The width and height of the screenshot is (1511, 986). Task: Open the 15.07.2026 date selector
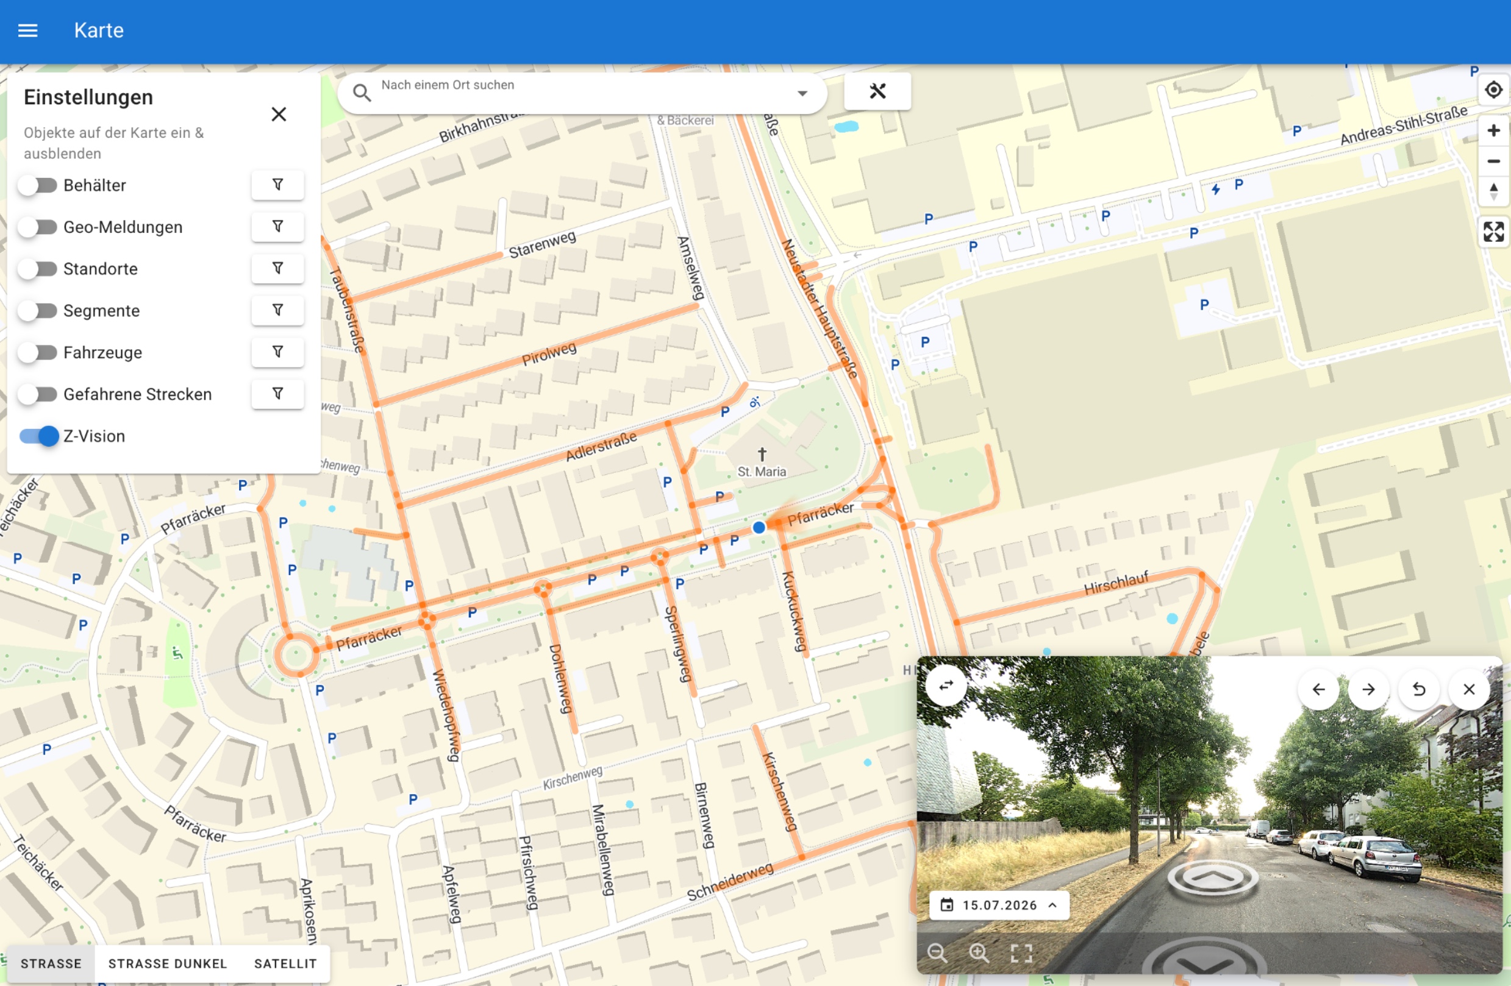[x=999, y=906]
